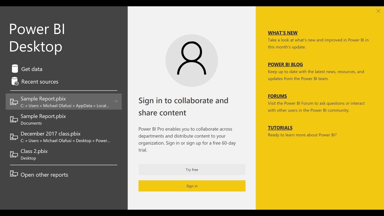Visit the POWER BI BLOG link
This screenshot has width=384, height=216.
click(285, 64)
